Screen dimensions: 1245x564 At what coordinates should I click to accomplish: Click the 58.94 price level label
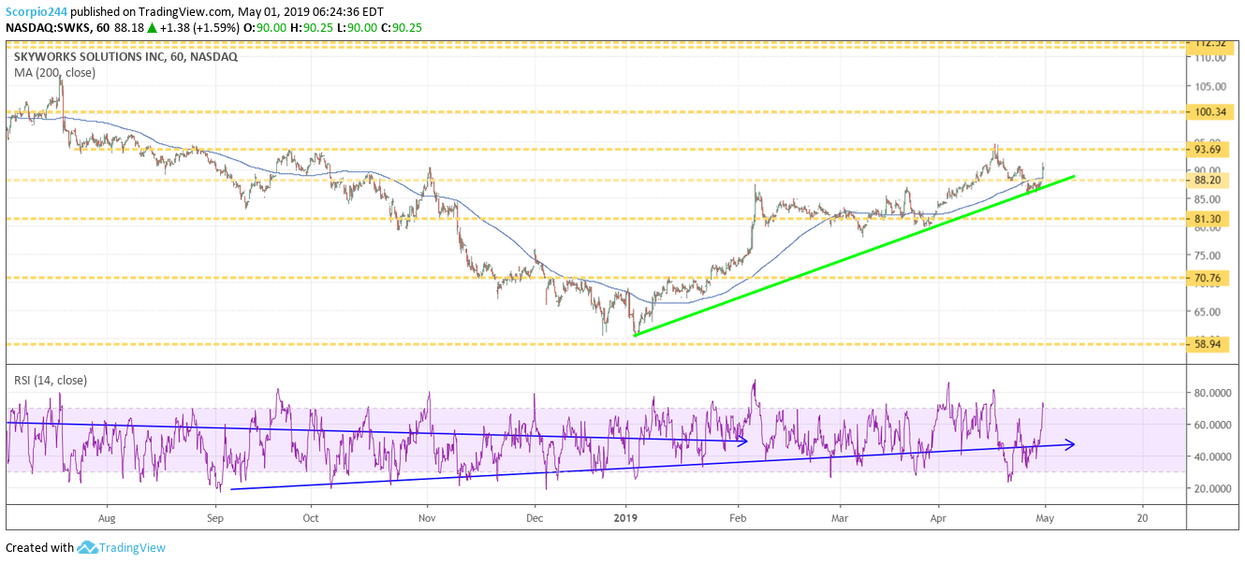pos(1208,344)
